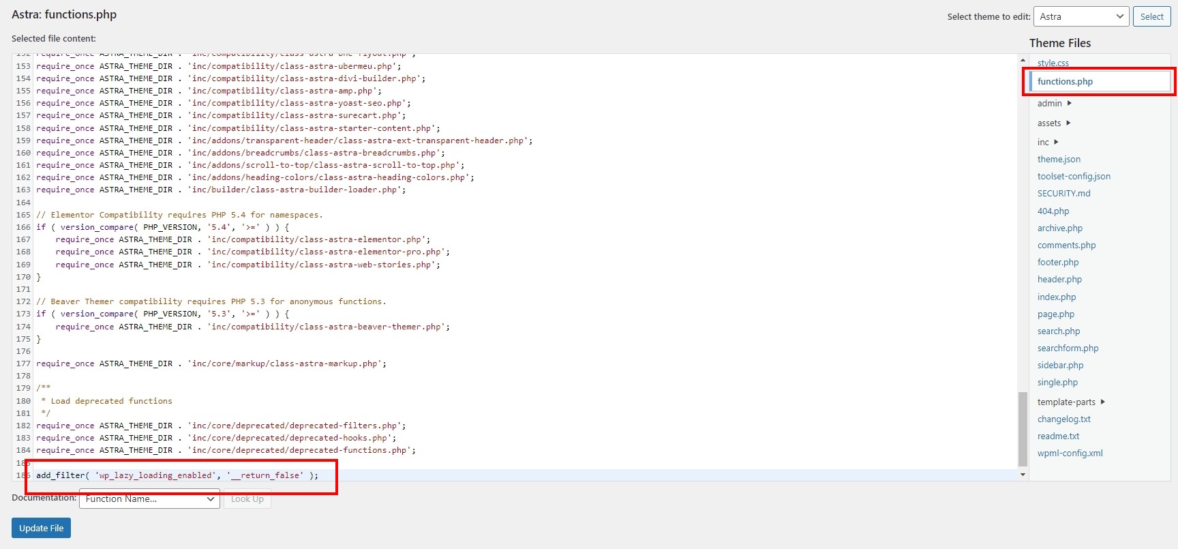This screenshot has width=1178, height=549.
Task: Click line requiring class-astra-yoast-seo.php
Action: (x=224, y=103)
